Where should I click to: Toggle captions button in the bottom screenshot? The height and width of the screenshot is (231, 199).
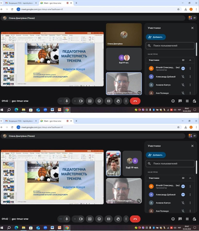point(109,219)
